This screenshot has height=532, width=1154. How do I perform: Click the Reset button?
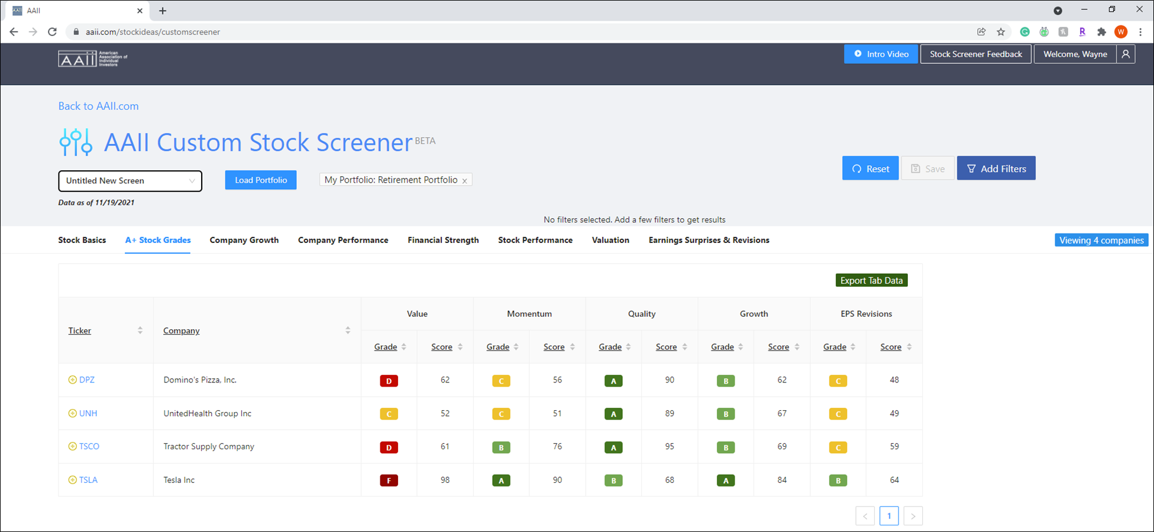871,168
